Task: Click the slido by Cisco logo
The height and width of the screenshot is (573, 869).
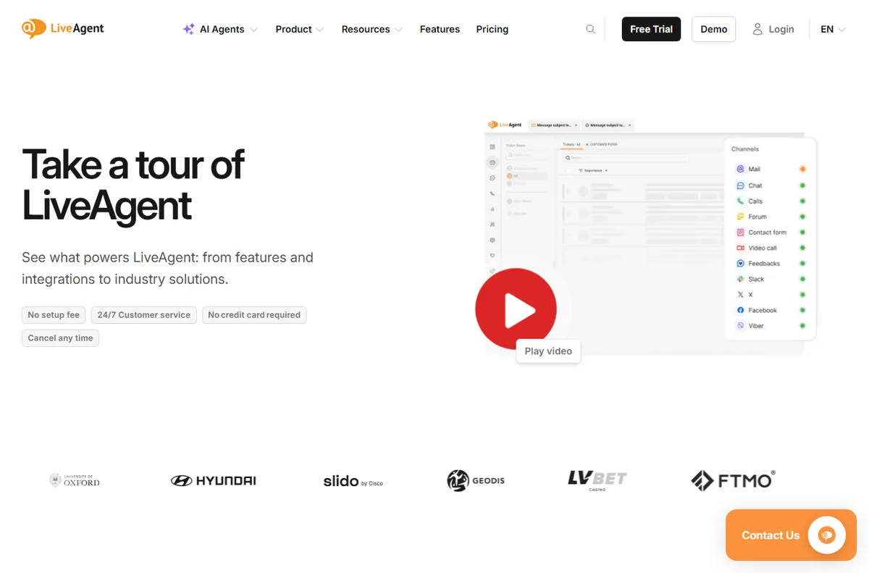Action: point(353,481)
